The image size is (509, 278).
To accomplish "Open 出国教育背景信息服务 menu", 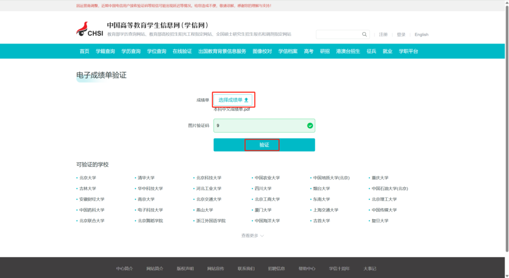I will tap(222, 51).
